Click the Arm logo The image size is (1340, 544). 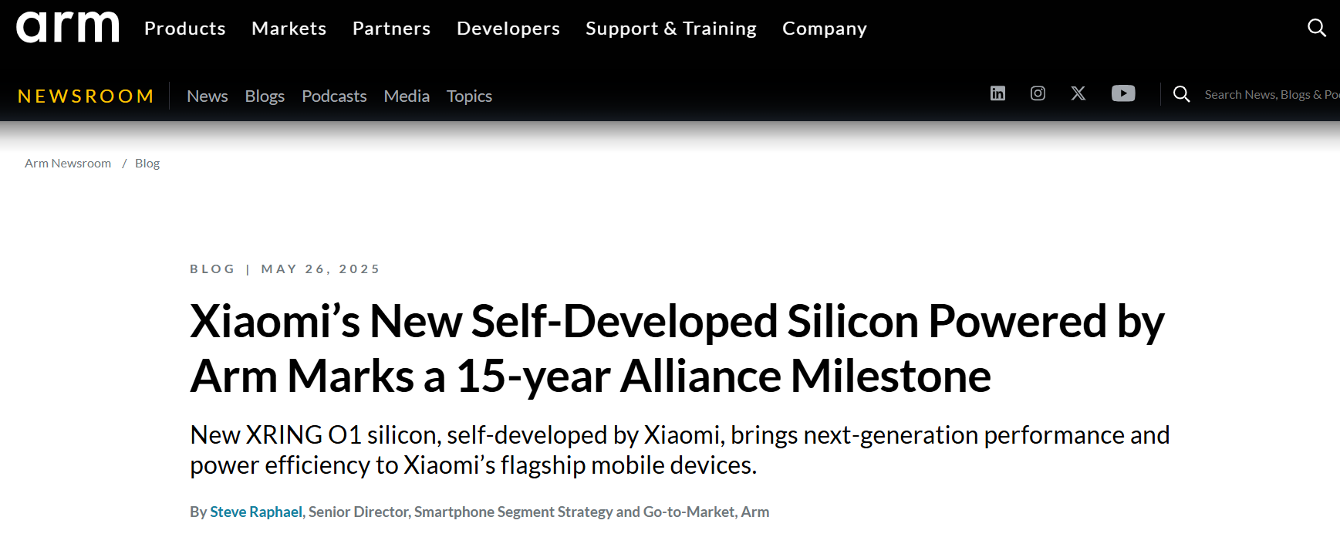(68, 28)
